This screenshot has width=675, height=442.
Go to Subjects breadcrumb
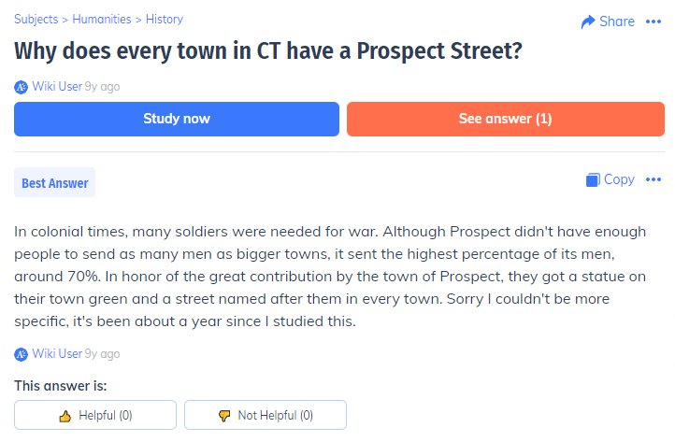click(36, 20)
